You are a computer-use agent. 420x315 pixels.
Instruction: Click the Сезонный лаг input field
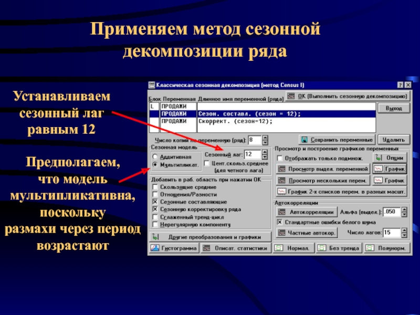coord(253,154)
